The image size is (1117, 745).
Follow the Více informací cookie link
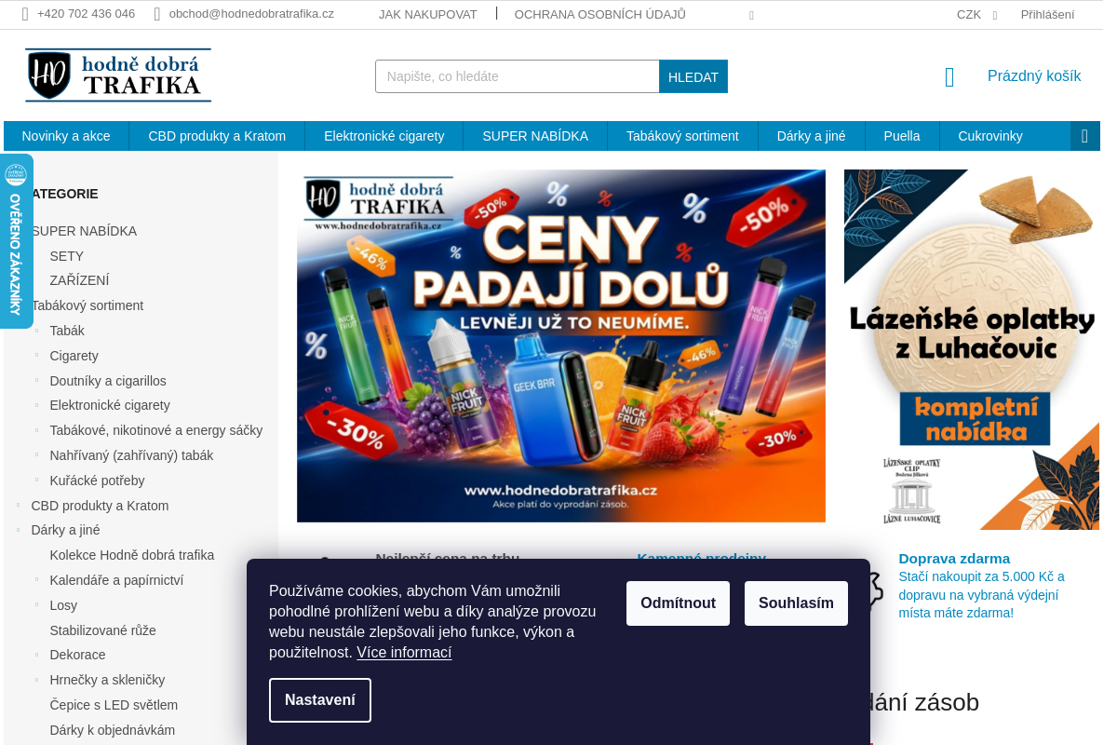tap(404, 652)
